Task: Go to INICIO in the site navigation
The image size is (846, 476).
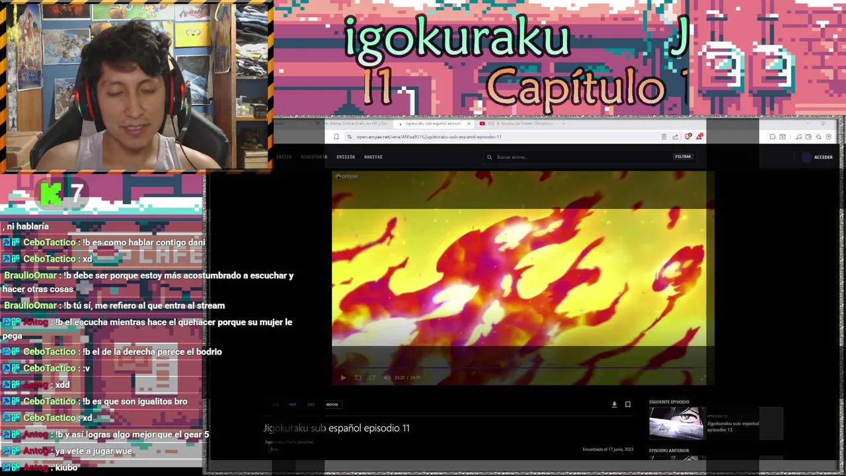Action: pyautogui.click(x=284, y=157)
